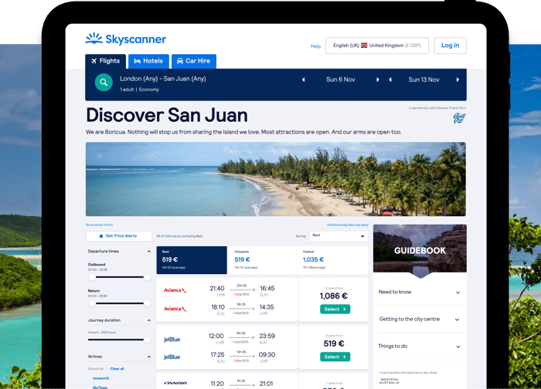This screenshot has width=541, height=389.
Task: Click Select all airlines link
Action: tap(96, 369)
